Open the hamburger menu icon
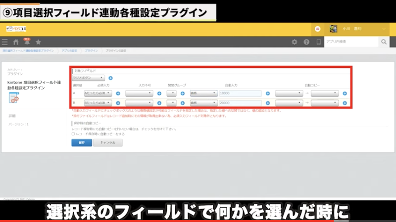This screenshot has height=222, width=396. (x=5, y=42)
